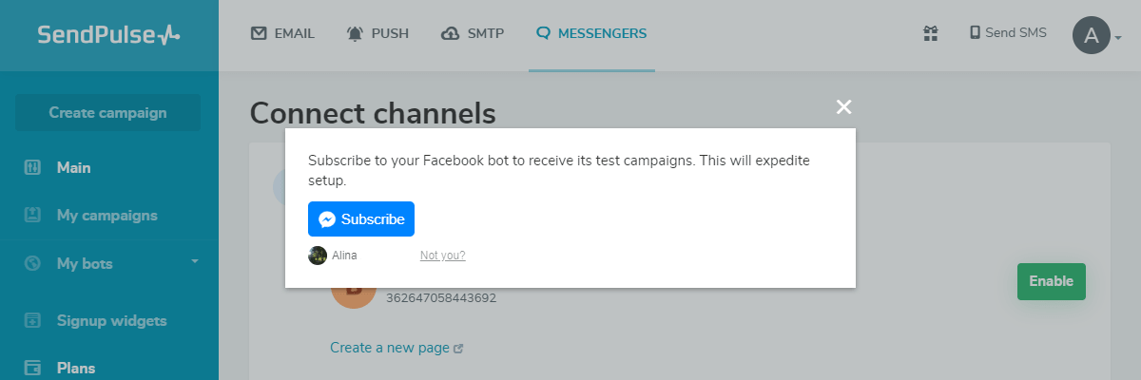Click the My campaigns sidebar icon
This screenshot has width=1141, height=380.
[32, 216]
